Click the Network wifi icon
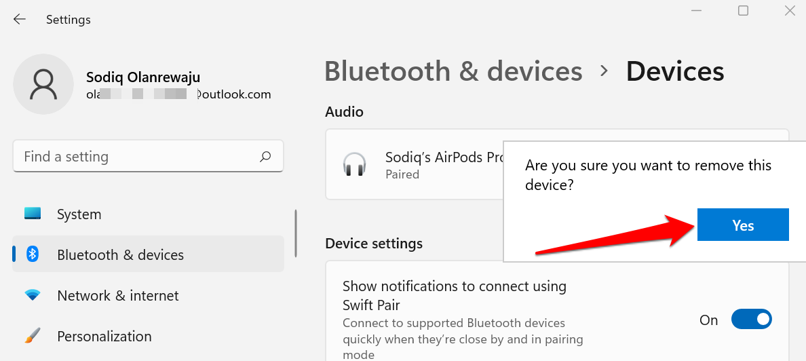806x361 pixels. coord(33,295)
